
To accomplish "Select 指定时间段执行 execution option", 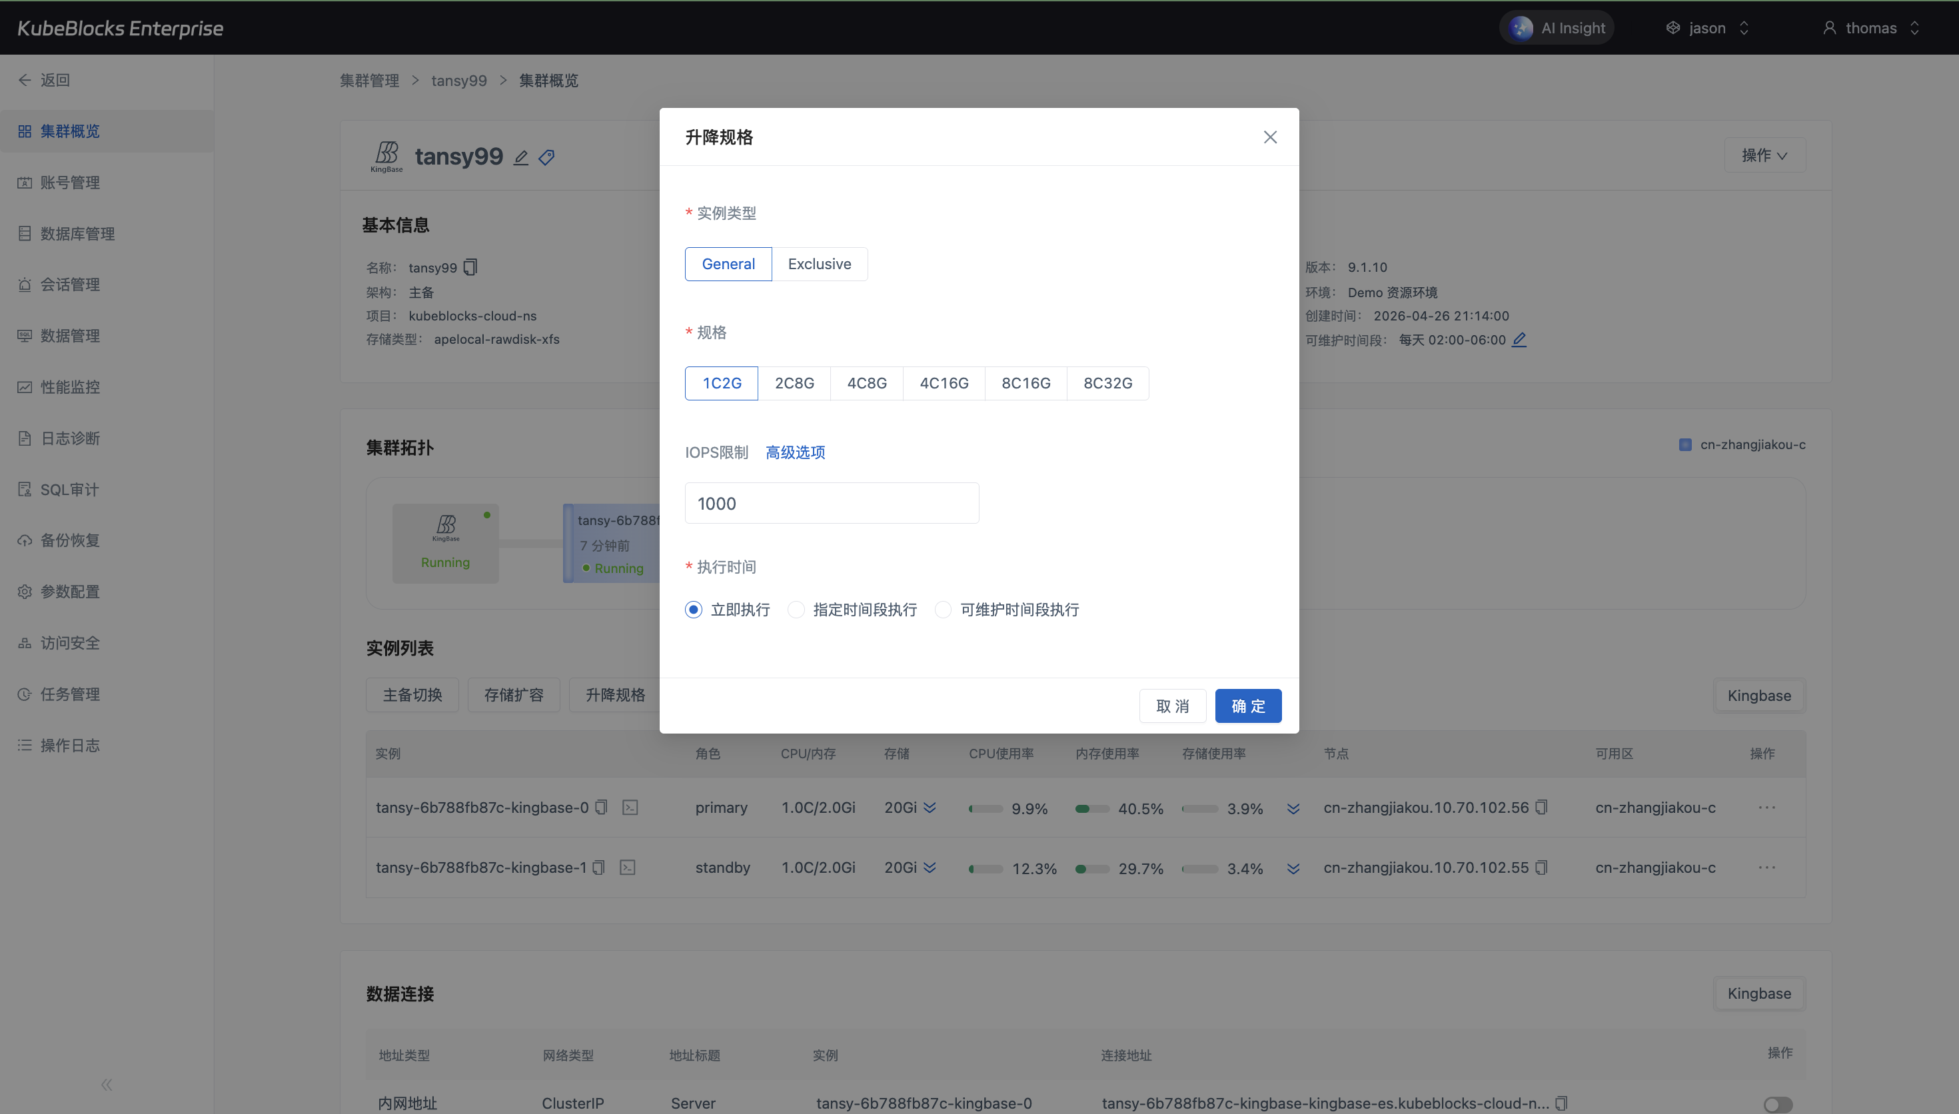I will (796, 610).
